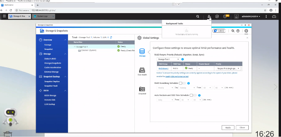Open the QTS search magnifier
This screenshot has height=137, width=281.
[198, 16]
